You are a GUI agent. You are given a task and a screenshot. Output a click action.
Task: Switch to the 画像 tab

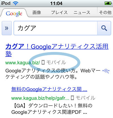37,12
